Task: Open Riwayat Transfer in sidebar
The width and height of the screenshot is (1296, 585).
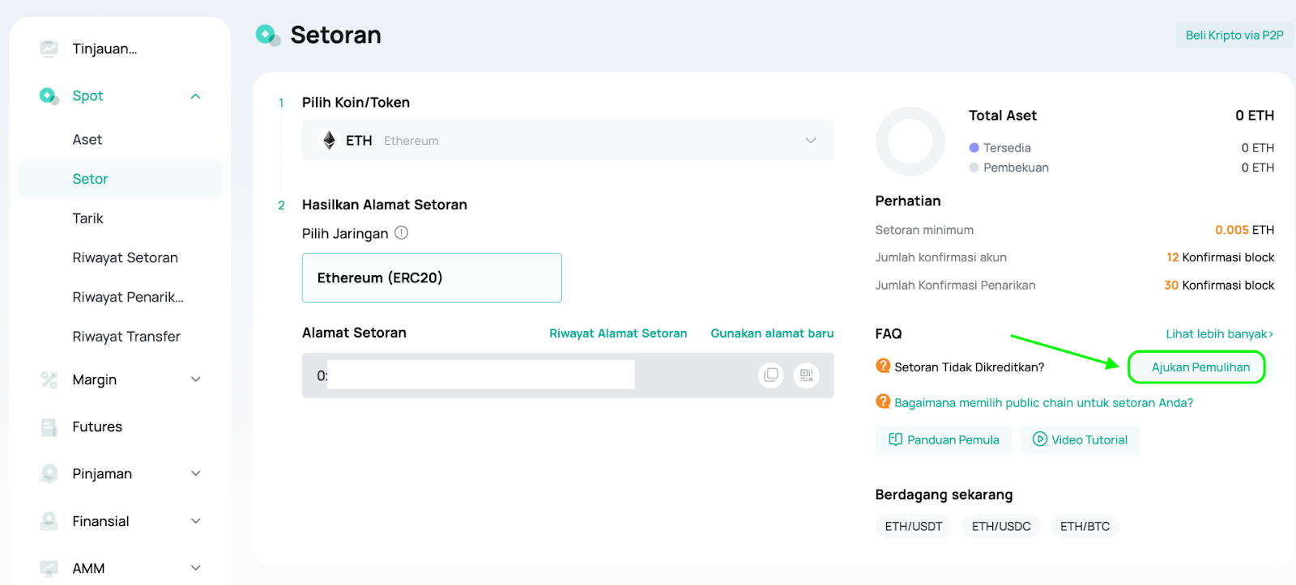Action: click(x=126, y=337)
